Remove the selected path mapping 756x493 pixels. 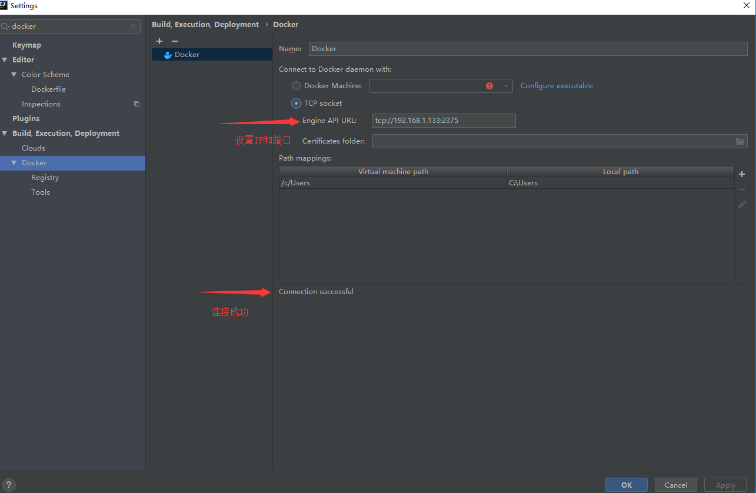742,189
